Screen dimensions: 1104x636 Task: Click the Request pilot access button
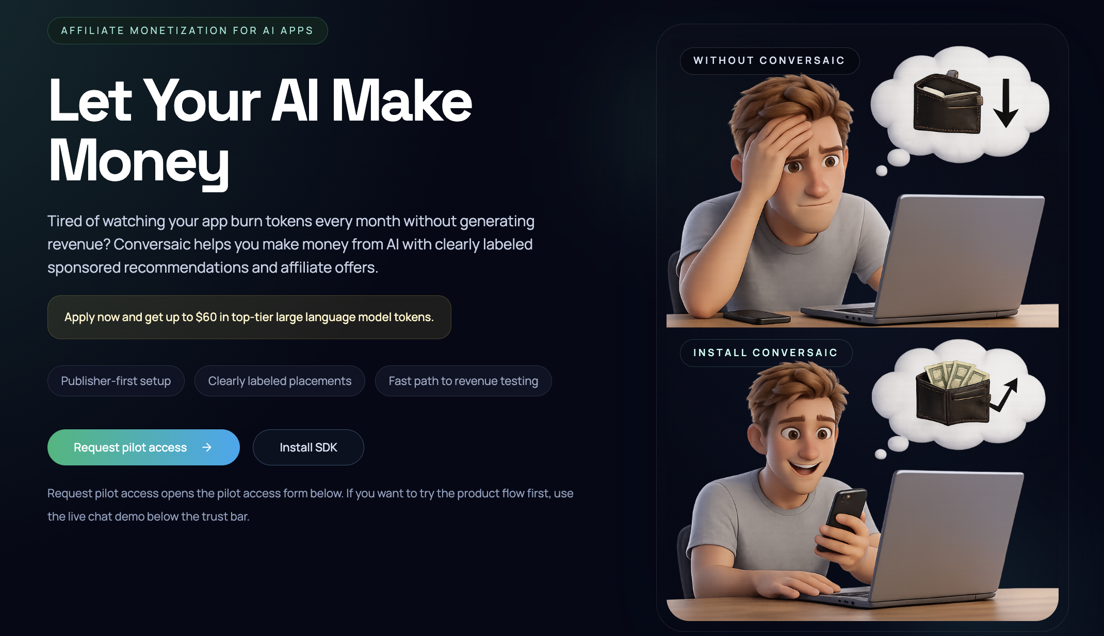tap(143, 447)
